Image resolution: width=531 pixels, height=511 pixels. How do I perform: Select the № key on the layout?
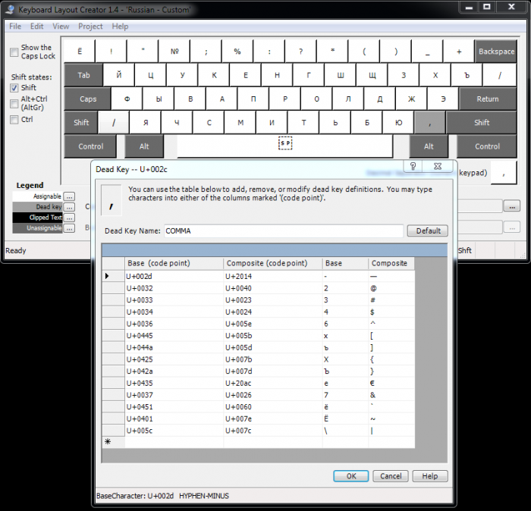174,52
